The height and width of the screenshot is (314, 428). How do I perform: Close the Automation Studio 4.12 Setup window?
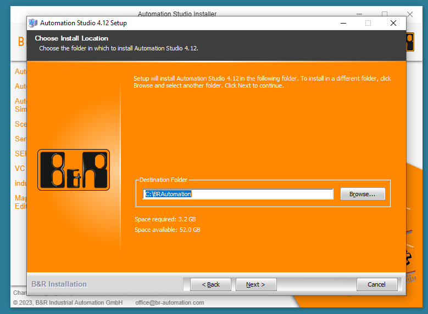[393, 23]
